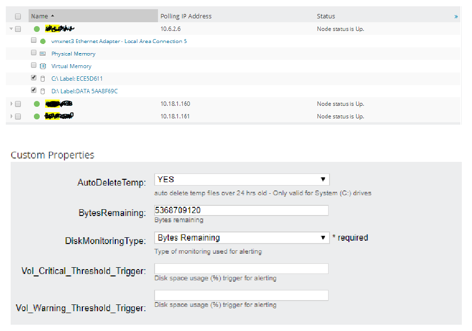Click the 'auto delete temp files' description text

coord(263,193)
